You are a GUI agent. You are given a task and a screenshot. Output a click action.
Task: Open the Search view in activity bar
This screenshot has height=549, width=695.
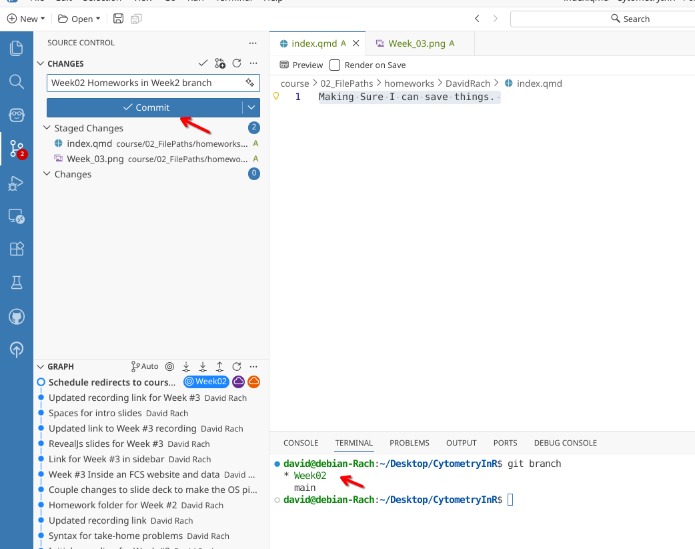[17, 81]
